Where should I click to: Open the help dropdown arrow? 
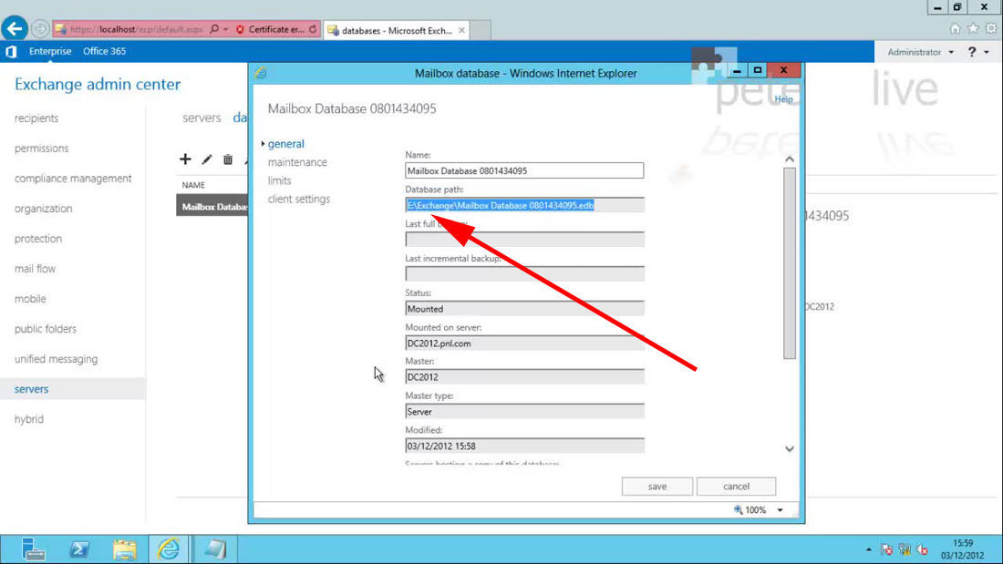[x=987, y=52]
